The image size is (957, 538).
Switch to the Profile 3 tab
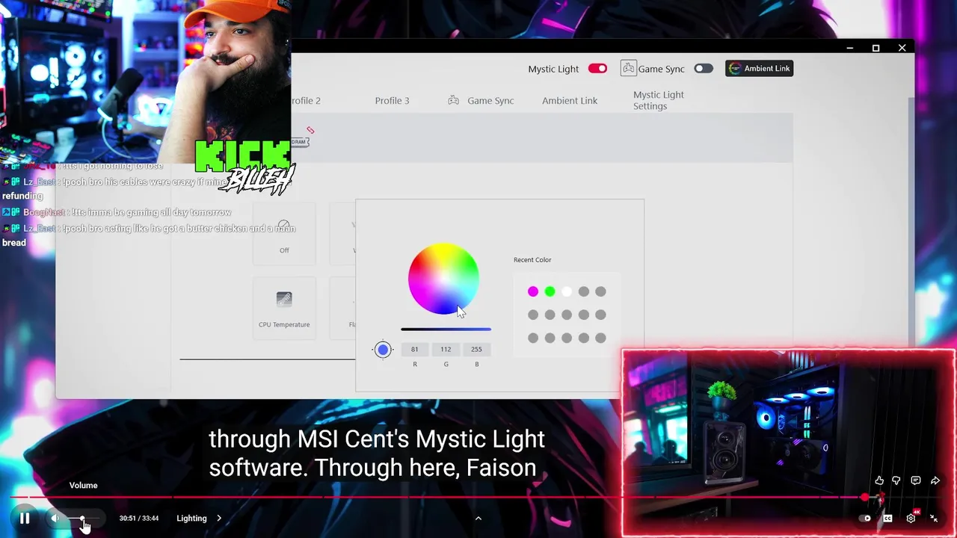pos(392,100)
